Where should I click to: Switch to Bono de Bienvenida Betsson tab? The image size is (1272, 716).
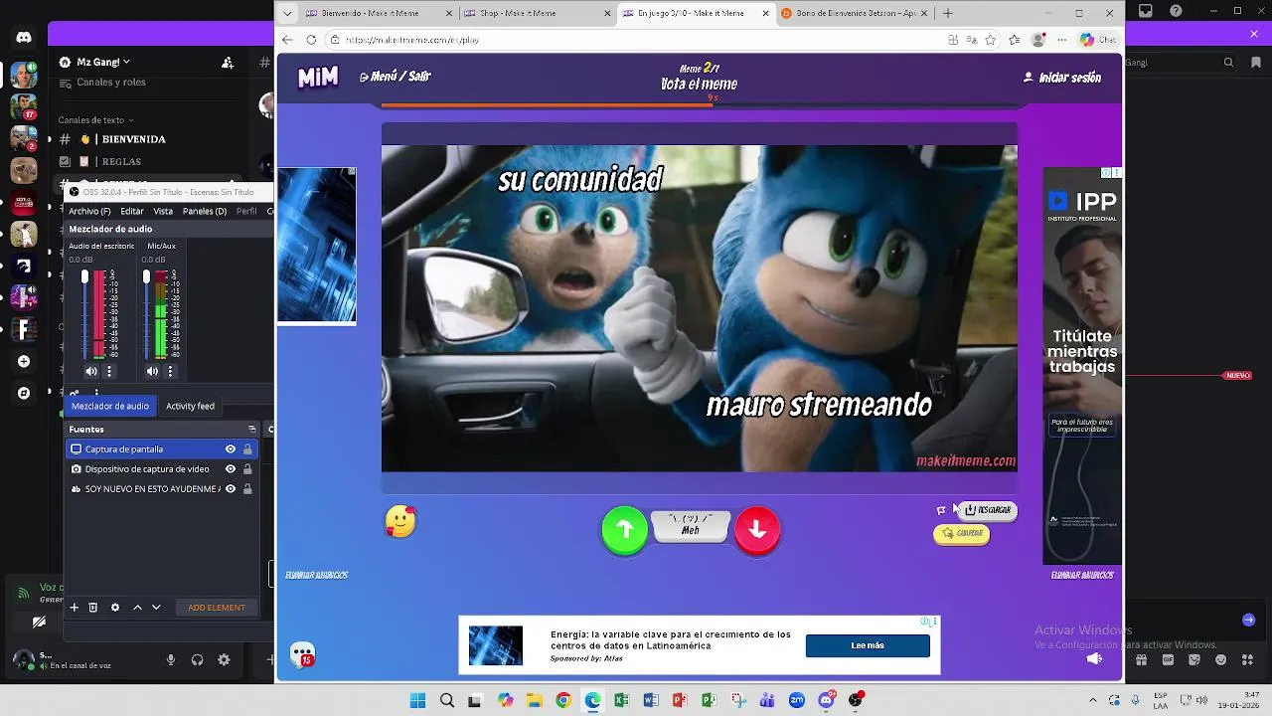855,13
